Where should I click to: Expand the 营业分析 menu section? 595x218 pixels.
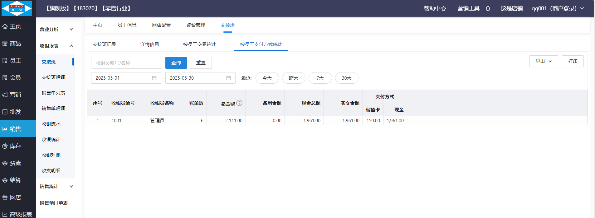56,30
